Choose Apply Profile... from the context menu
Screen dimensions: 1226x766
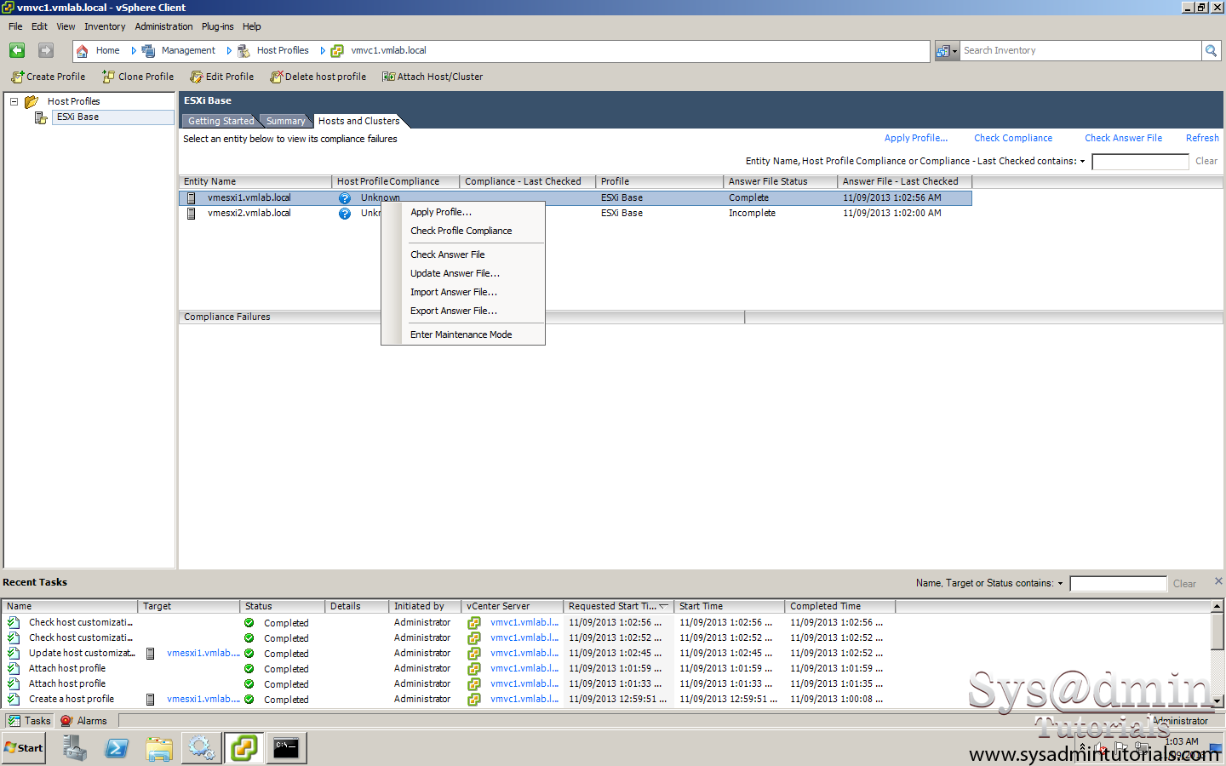463,212
